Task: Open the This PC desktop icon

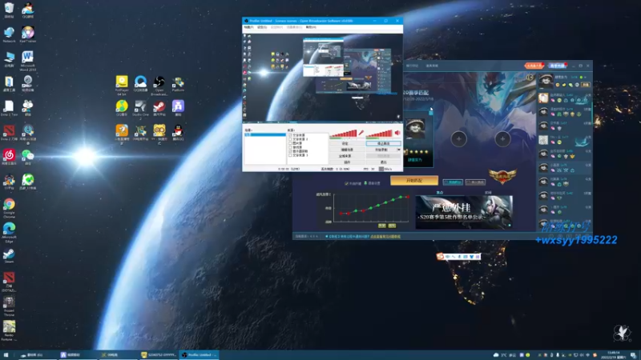Action: pyautogui.click(x=9, y=59)
